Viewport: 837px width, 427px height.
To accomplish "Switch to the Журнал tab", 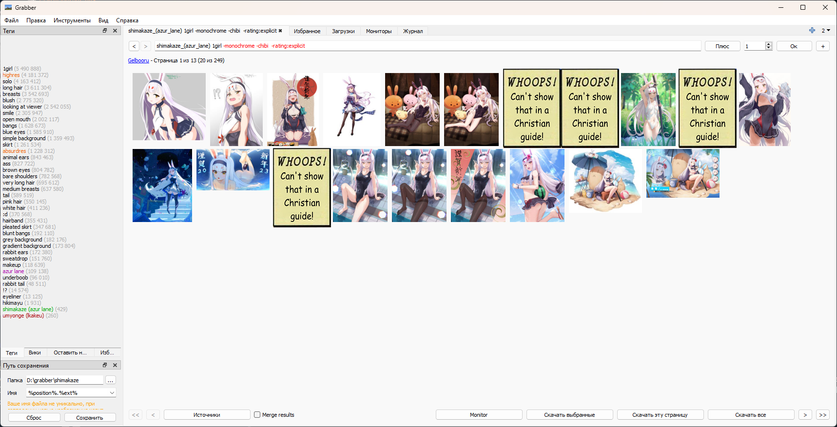I will [413, 31].
